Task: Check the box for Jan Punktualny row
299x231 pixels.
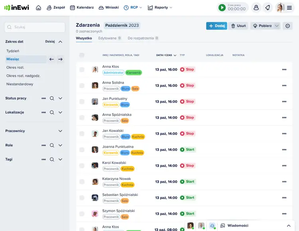Action: coord(82,102)
